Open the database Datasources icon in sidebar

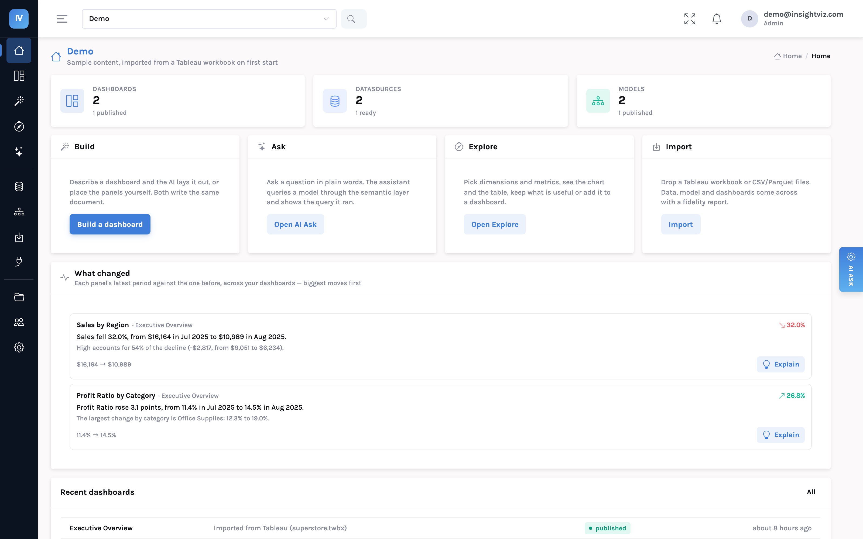tap(19, 186)
